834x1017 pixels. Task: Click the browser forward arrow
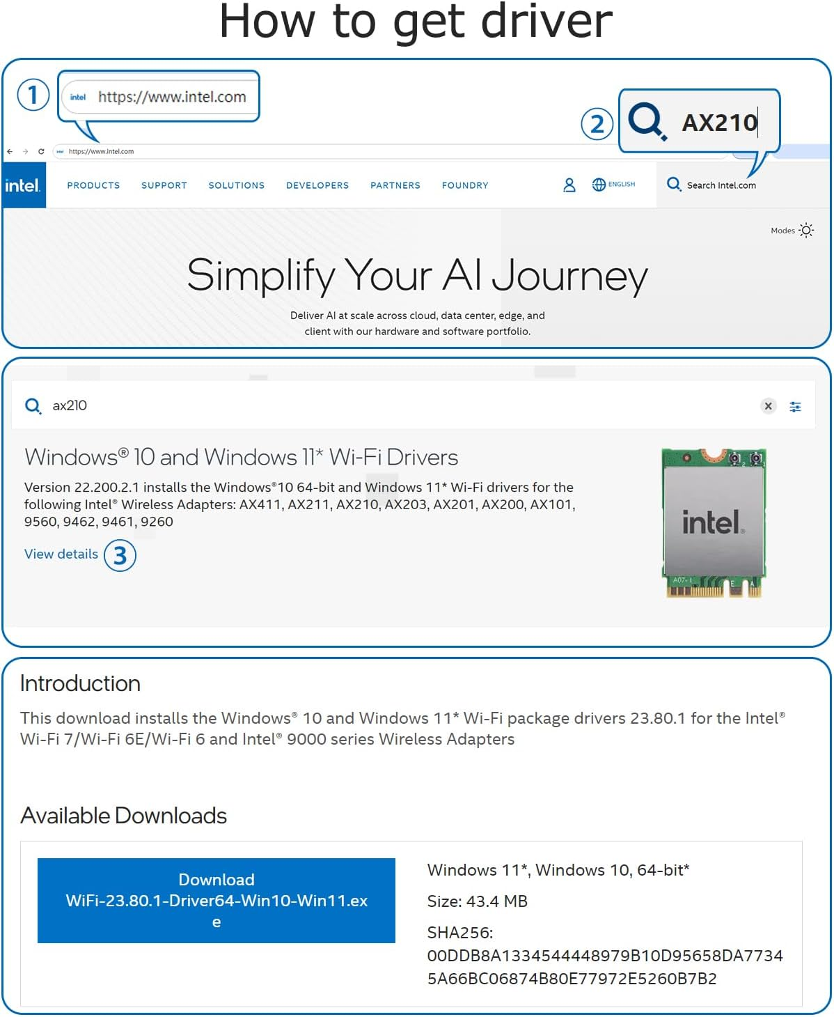coord(26,151)
